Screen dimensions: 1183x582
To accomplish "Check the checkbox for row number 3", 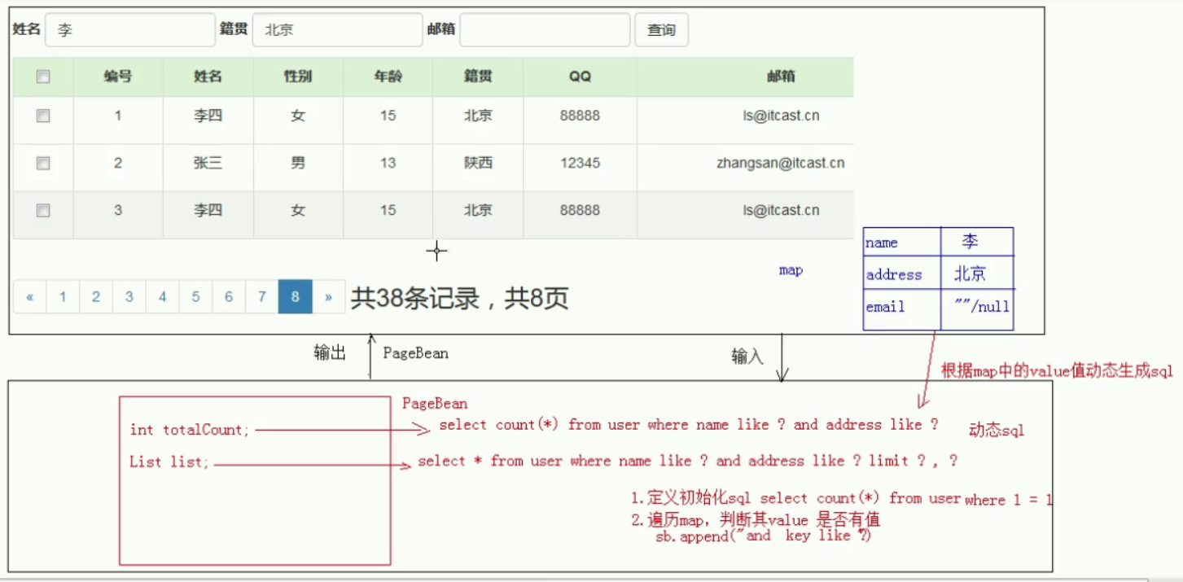I will 43,211.
